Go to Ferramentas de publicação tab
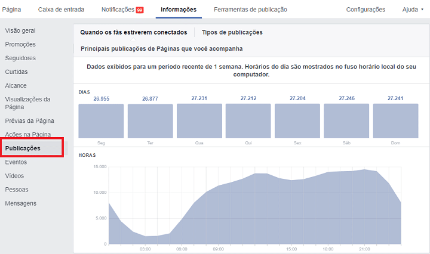This screenshot has height=254, width=430. point(250,10)
